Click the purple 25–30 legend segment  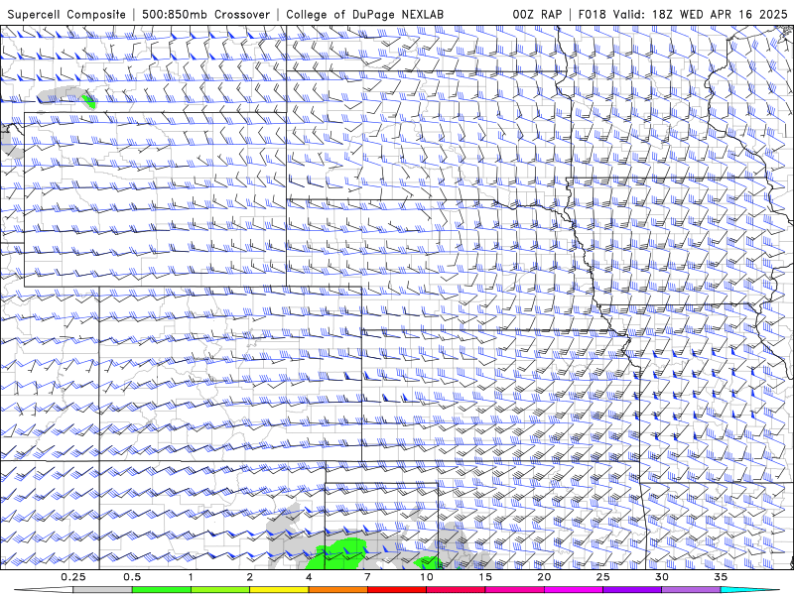point(632,590)
